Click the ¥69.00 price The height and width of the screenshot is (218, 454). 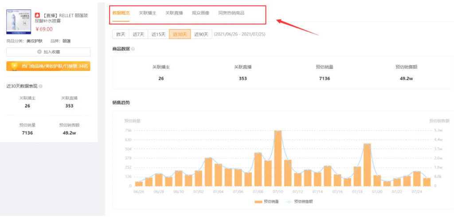coord(44,29)
